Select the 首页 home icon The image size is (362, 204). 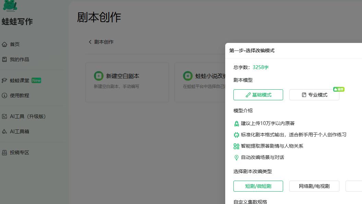pyautogui.click(x=4, y=44)
